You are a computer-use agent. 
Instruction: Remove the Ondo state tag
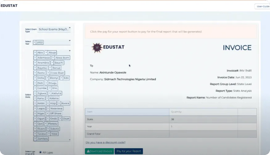[48, 119]
